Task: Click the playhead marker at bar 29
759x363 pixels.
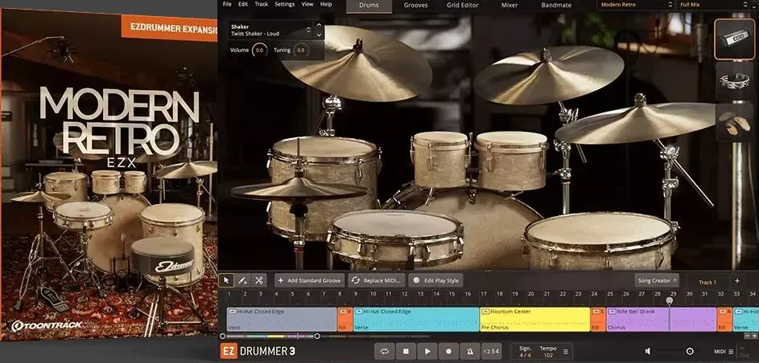Action: [670, 300]
